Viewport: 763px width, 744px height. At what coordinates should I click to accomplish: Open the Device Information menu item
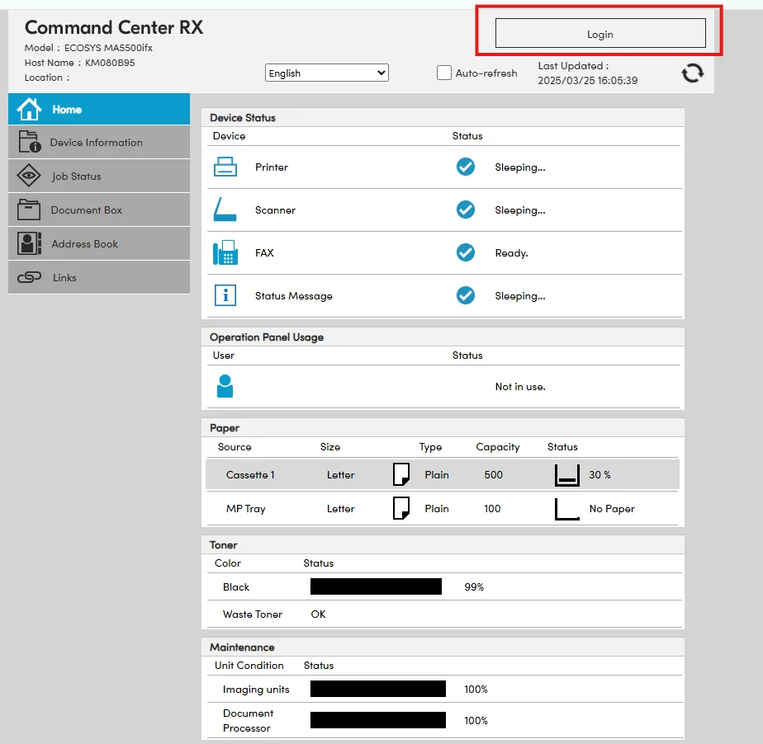[96, 142]
